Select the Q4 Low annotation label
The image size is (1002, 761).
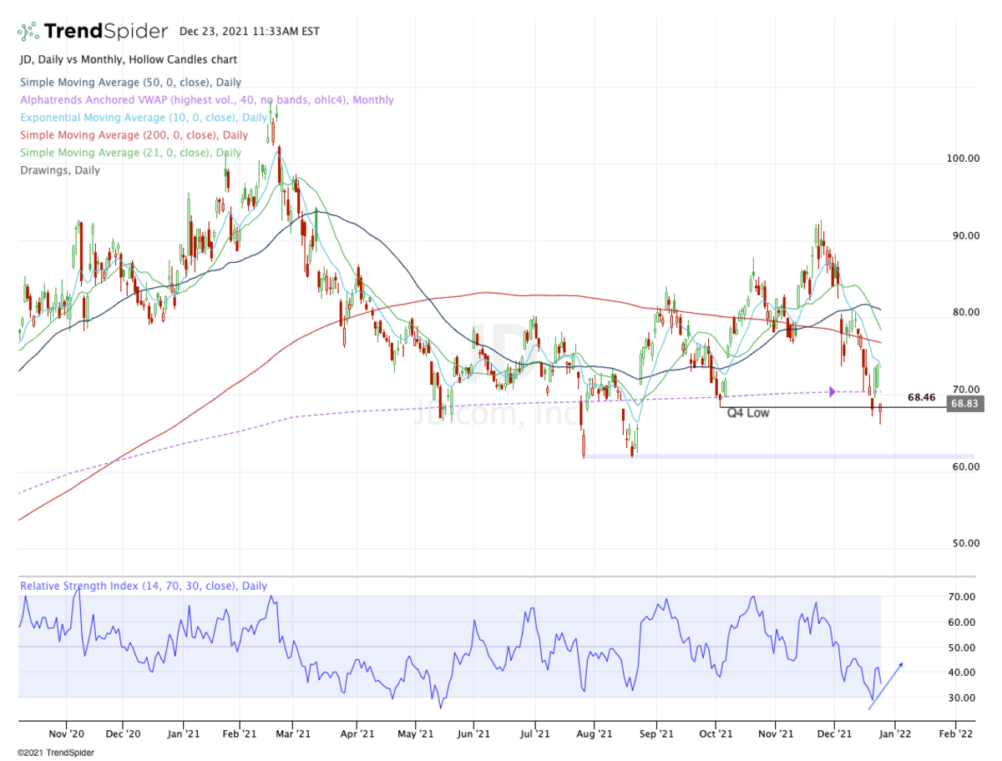[747, 412]
